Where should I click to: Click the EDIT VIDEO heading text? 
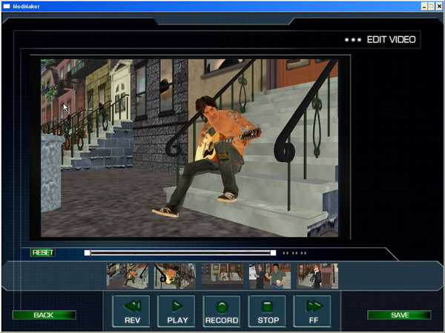(392, 40)
